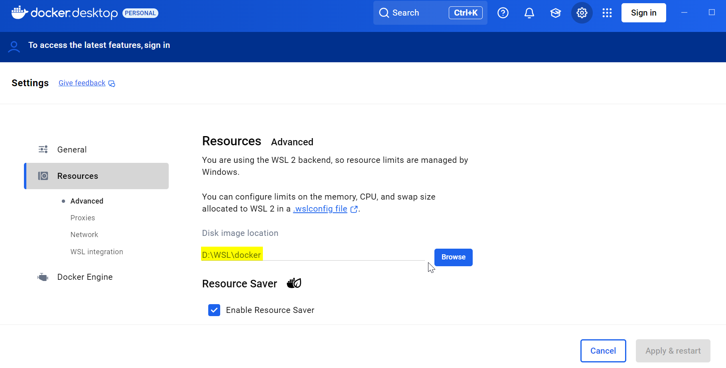Open the Docker Engine settings section
Viewport: 726px width, 368px height.
coord(97,277)
